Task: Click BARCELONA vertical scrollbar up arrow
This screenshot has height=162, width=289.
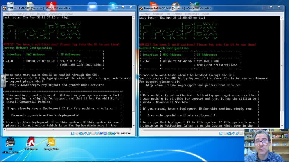Action: (x=282, y=18)
